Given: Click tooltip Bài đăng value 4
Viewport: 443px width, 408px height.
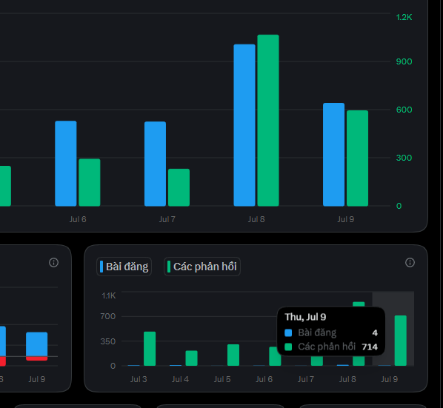Looking at the screenshot, I should [x=375, y=333].
